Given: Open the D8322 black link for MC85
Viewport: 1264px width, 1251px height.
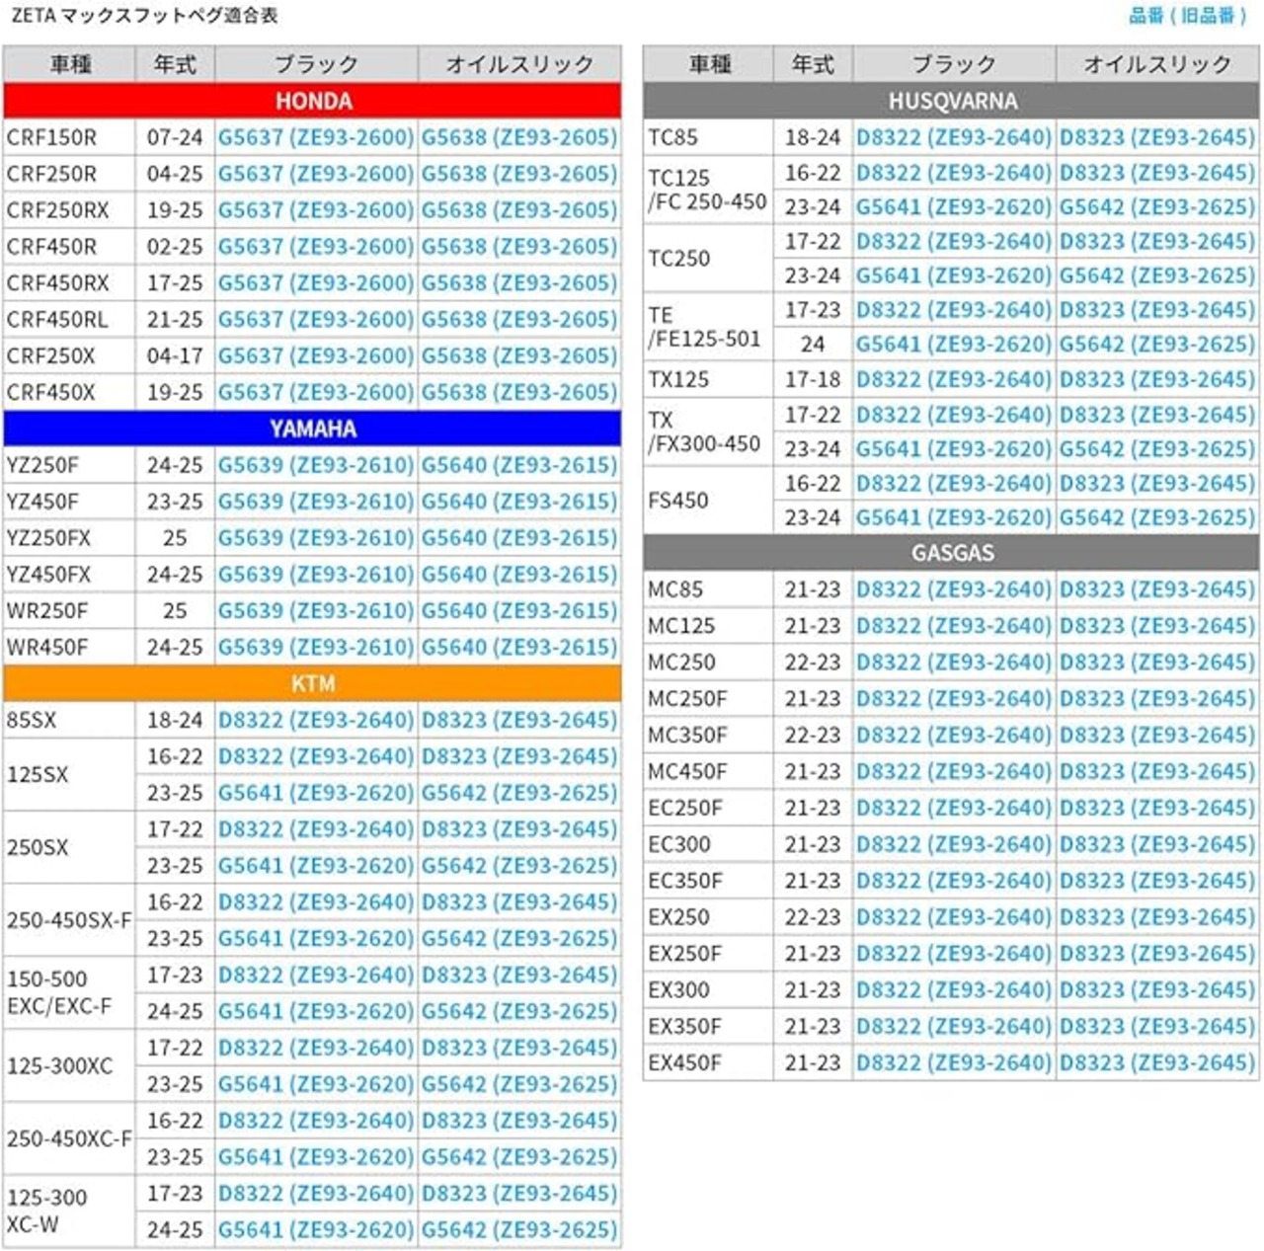Looking at the screenshot, I should [953, 589].
